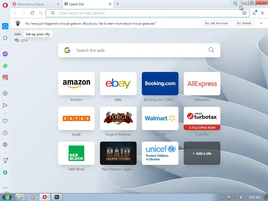This screenshot has height=201, width=268.
Task: Click the Search the web box
Action: pyautogui.click(x=139, y=50)
